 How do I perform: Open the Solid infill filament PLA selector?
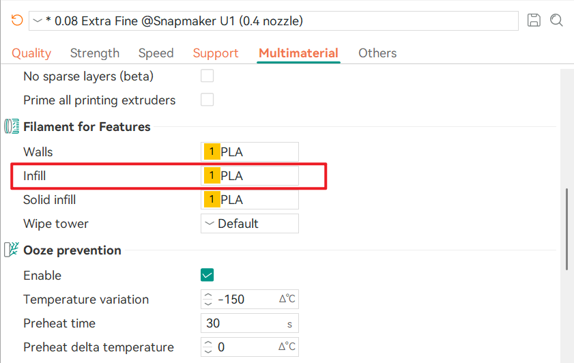click(x=250, y=199)
